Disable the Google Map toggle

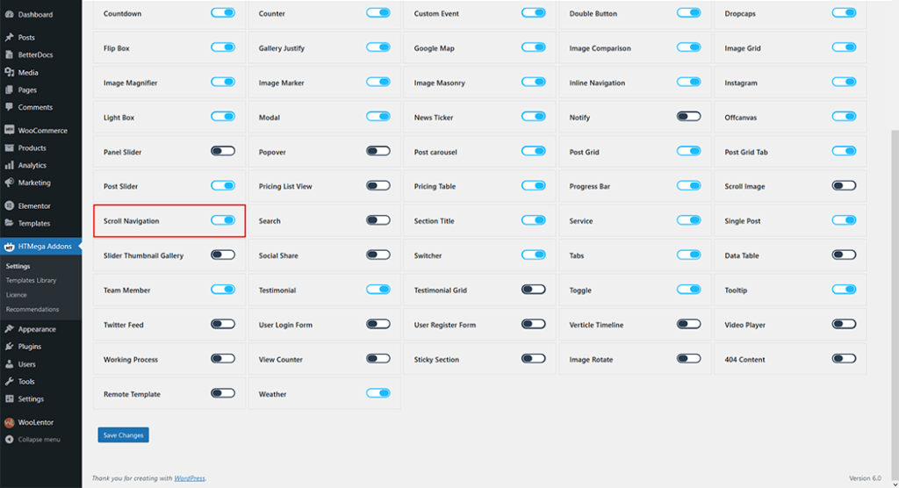point(533,47)
